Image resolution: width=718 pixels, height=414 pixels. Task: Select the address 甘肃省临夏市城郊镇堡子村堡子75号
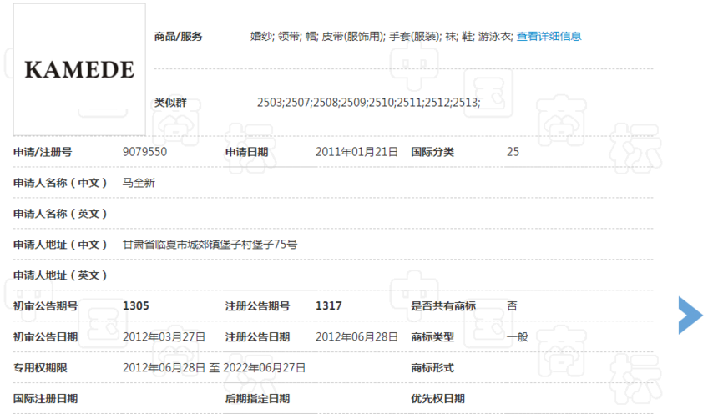[210, 244]
